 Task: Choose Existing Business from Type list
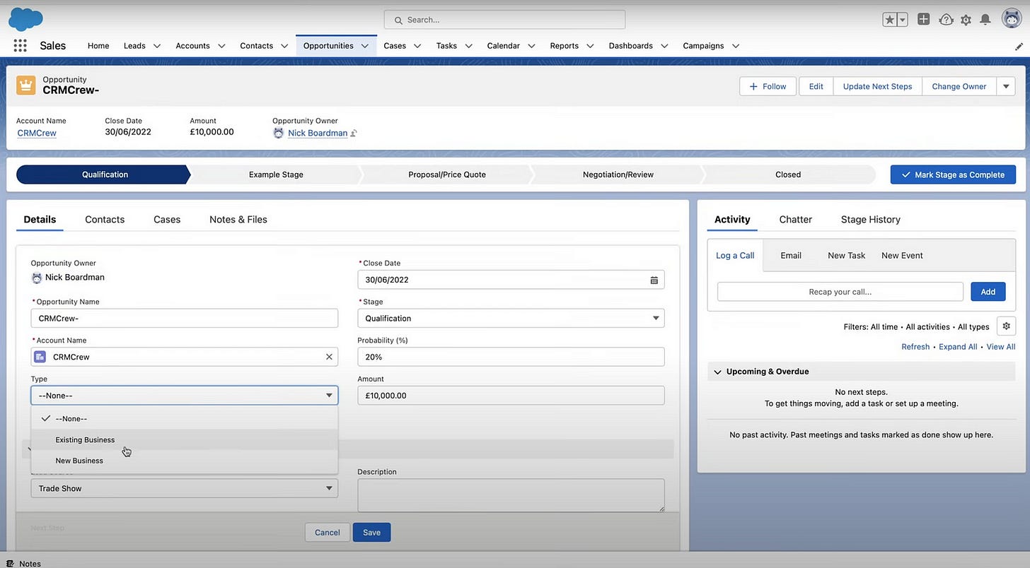coord(184,439)
